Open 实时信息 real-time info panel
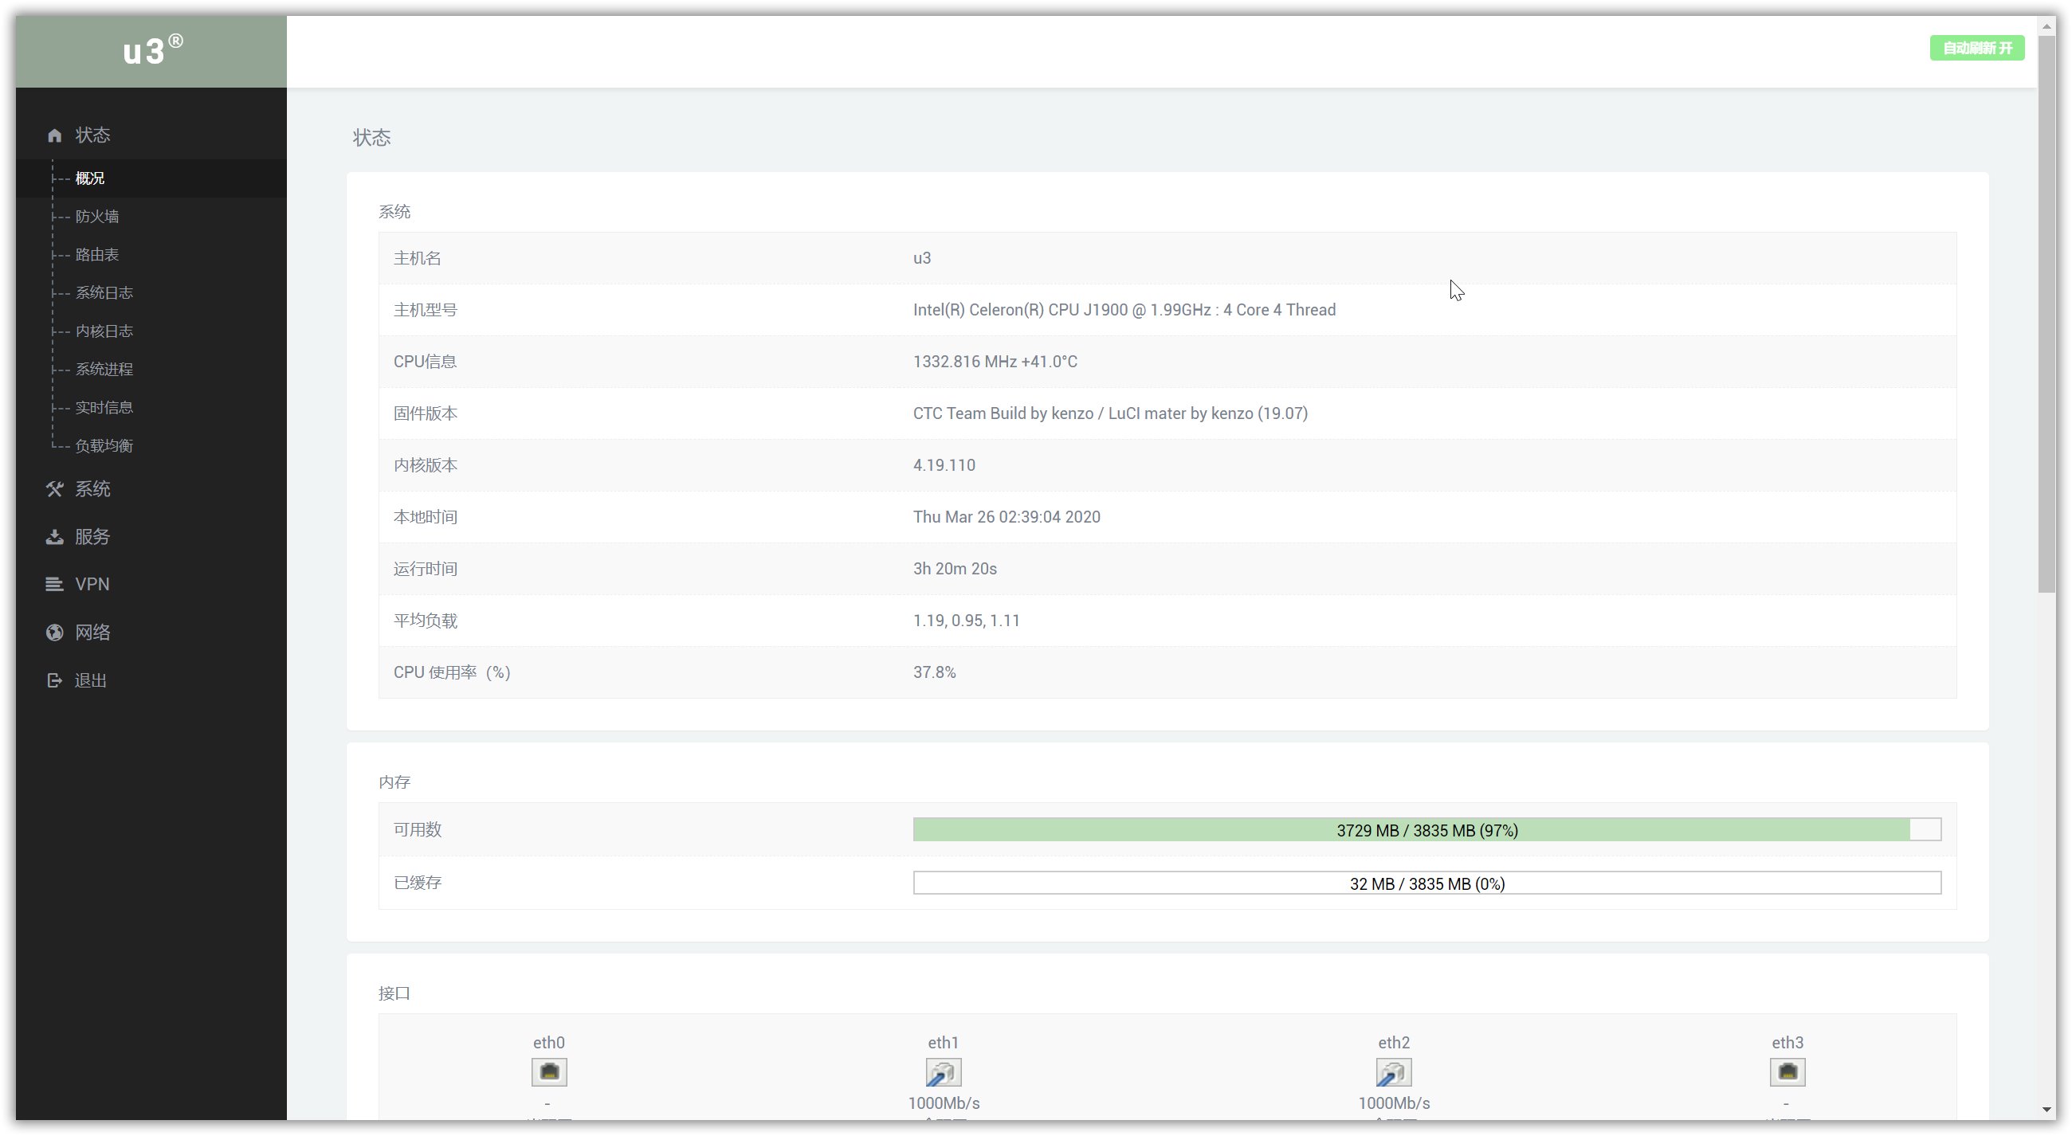2072x1136 pixels. (x=105, y=407)
